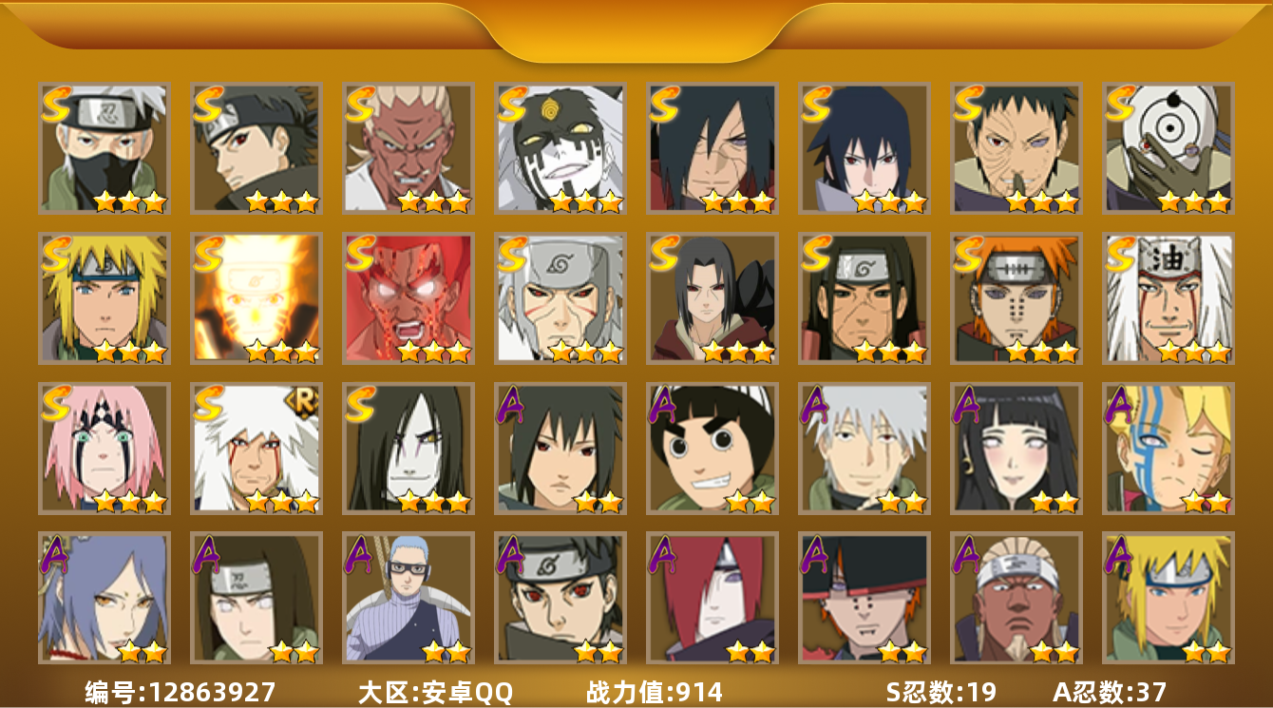The image size is (1273, 708).
Task: Select the Jiraiya portrait with 油 headband
Action: pos(1168,297)
